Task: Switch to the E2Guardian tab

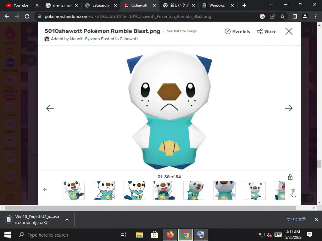Action: [102, 5]
